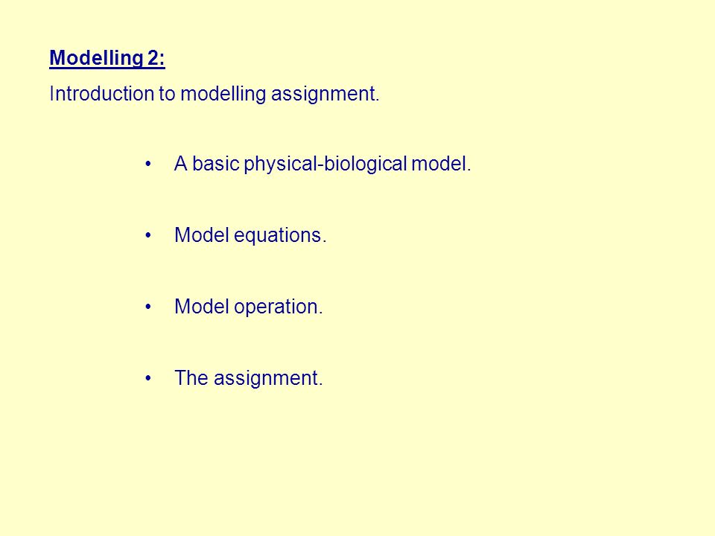
Task: Click the word 'basic' in first bullet
Action: pos(215,164)
